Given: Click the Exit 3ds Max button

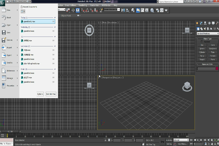Looking at the screenshot, I should [51, 94].
